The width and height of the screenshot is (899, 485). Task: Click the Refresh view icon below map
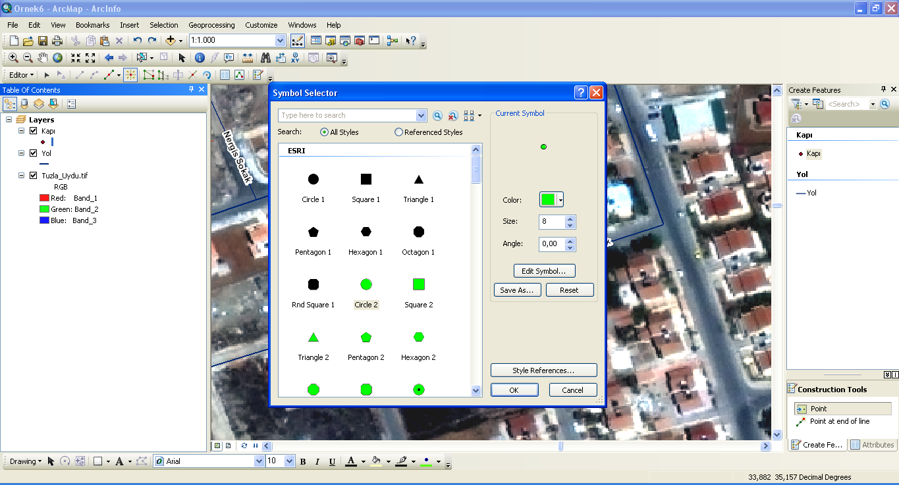244,446
